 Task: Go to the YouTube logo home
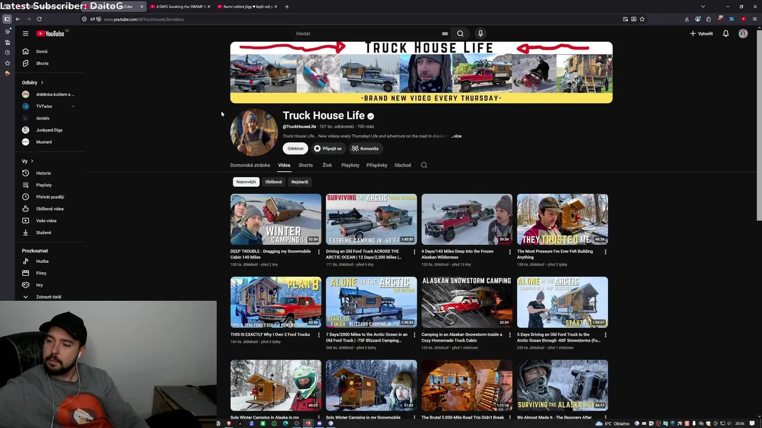click(x=51, y=33)
